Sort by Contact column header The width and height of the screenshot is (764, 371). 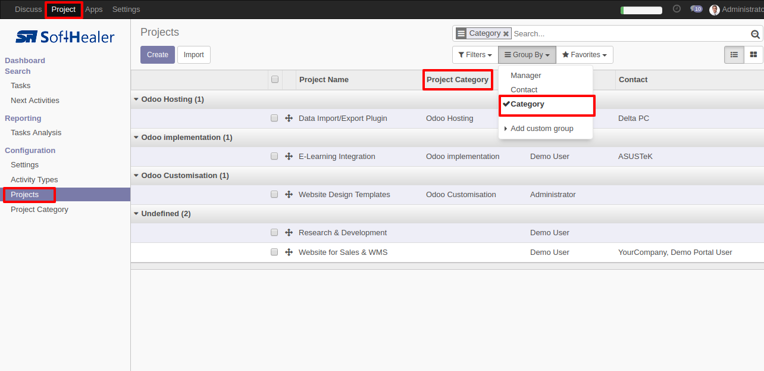pos(633,80)
